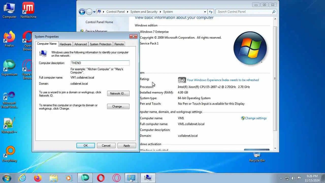Click the Installed memory value 4.00 GB

[183, 93]
